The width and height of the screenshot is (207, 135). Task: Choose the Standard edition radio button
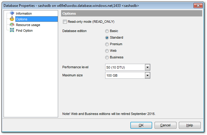[x=107, y=37]
